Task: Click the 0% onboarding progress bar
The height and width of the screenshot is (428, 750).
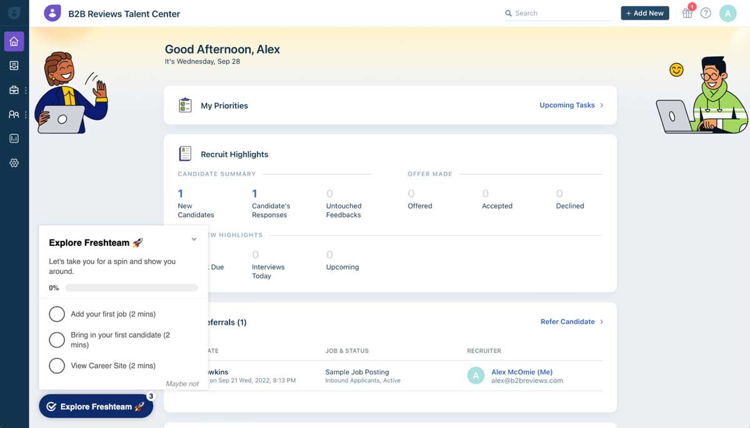Action: (131, 288)
